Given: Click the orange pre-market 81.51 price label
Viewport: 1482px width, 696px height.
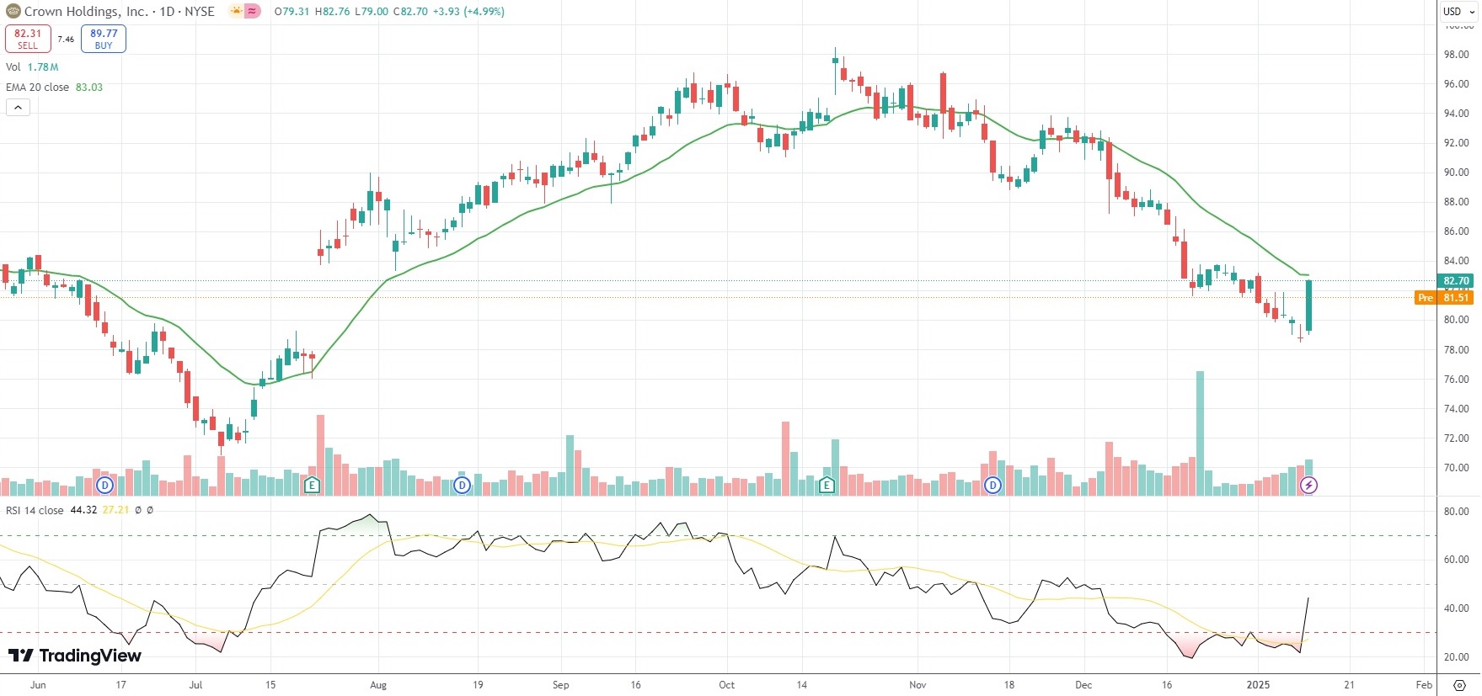Looking at the screenshot, I should click(1454, 297).
